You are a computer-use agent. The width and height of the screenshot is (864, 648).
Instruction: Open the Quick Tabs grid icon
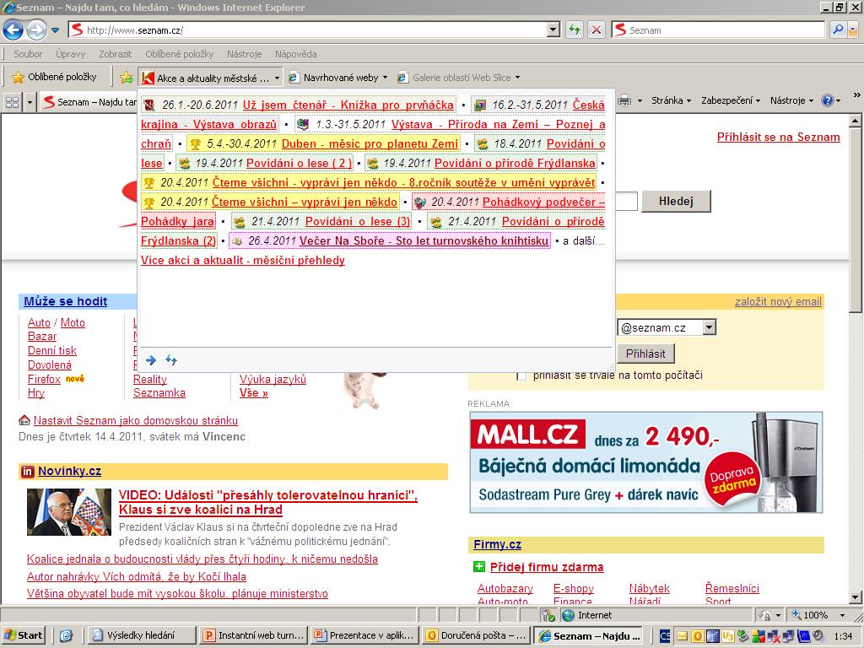click(x=12, y=102)
